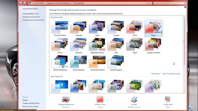
Task: Expand dropdown after Appearance and Personalization breadcrumb
Action: pyautogui.click(x=71, y=3)
